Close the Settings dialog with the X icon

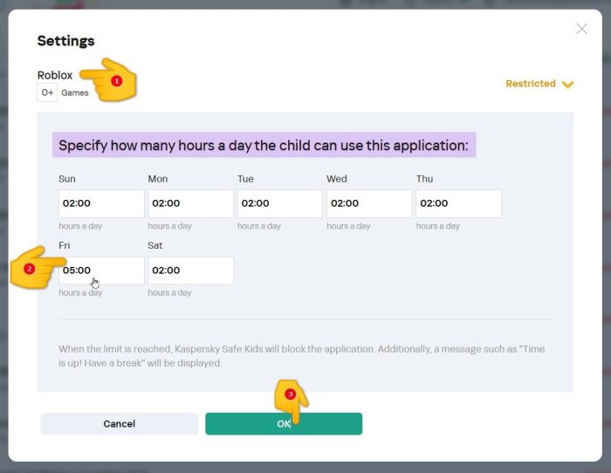582,29
